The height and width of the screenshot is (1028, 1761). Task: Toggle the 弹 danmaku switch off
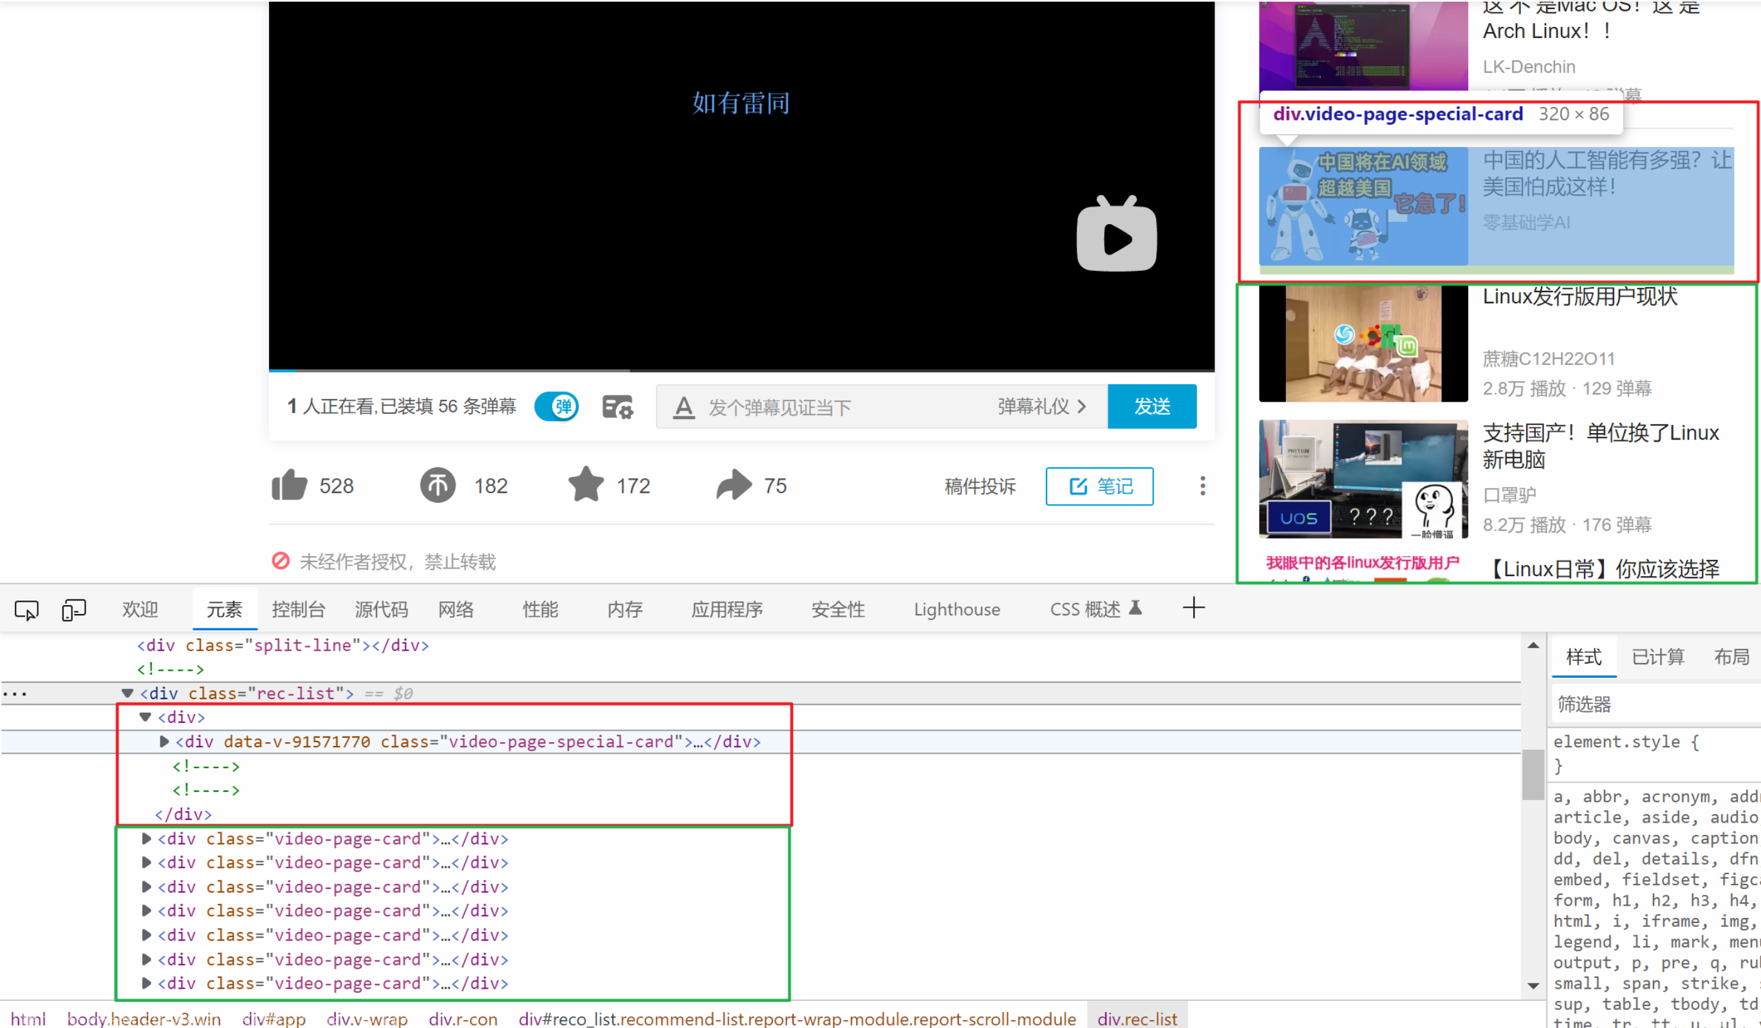(x=557, y=406)
